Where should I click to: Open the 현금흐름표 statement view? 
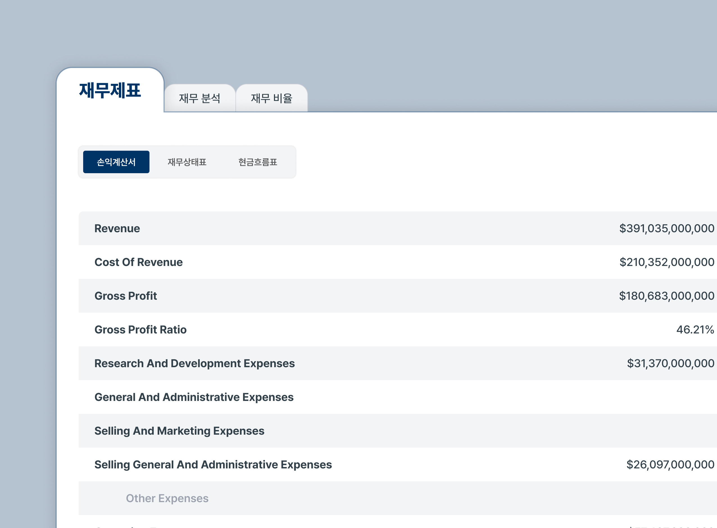click(258, 162)
